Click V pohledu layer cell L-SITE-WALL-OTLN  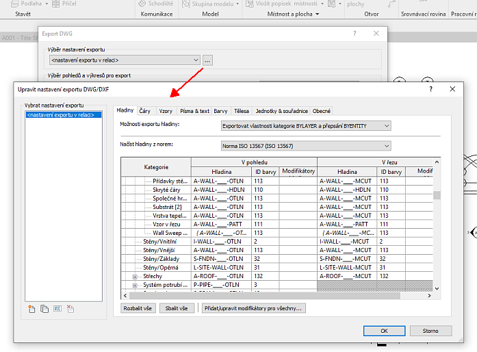[x=222, y=267]
